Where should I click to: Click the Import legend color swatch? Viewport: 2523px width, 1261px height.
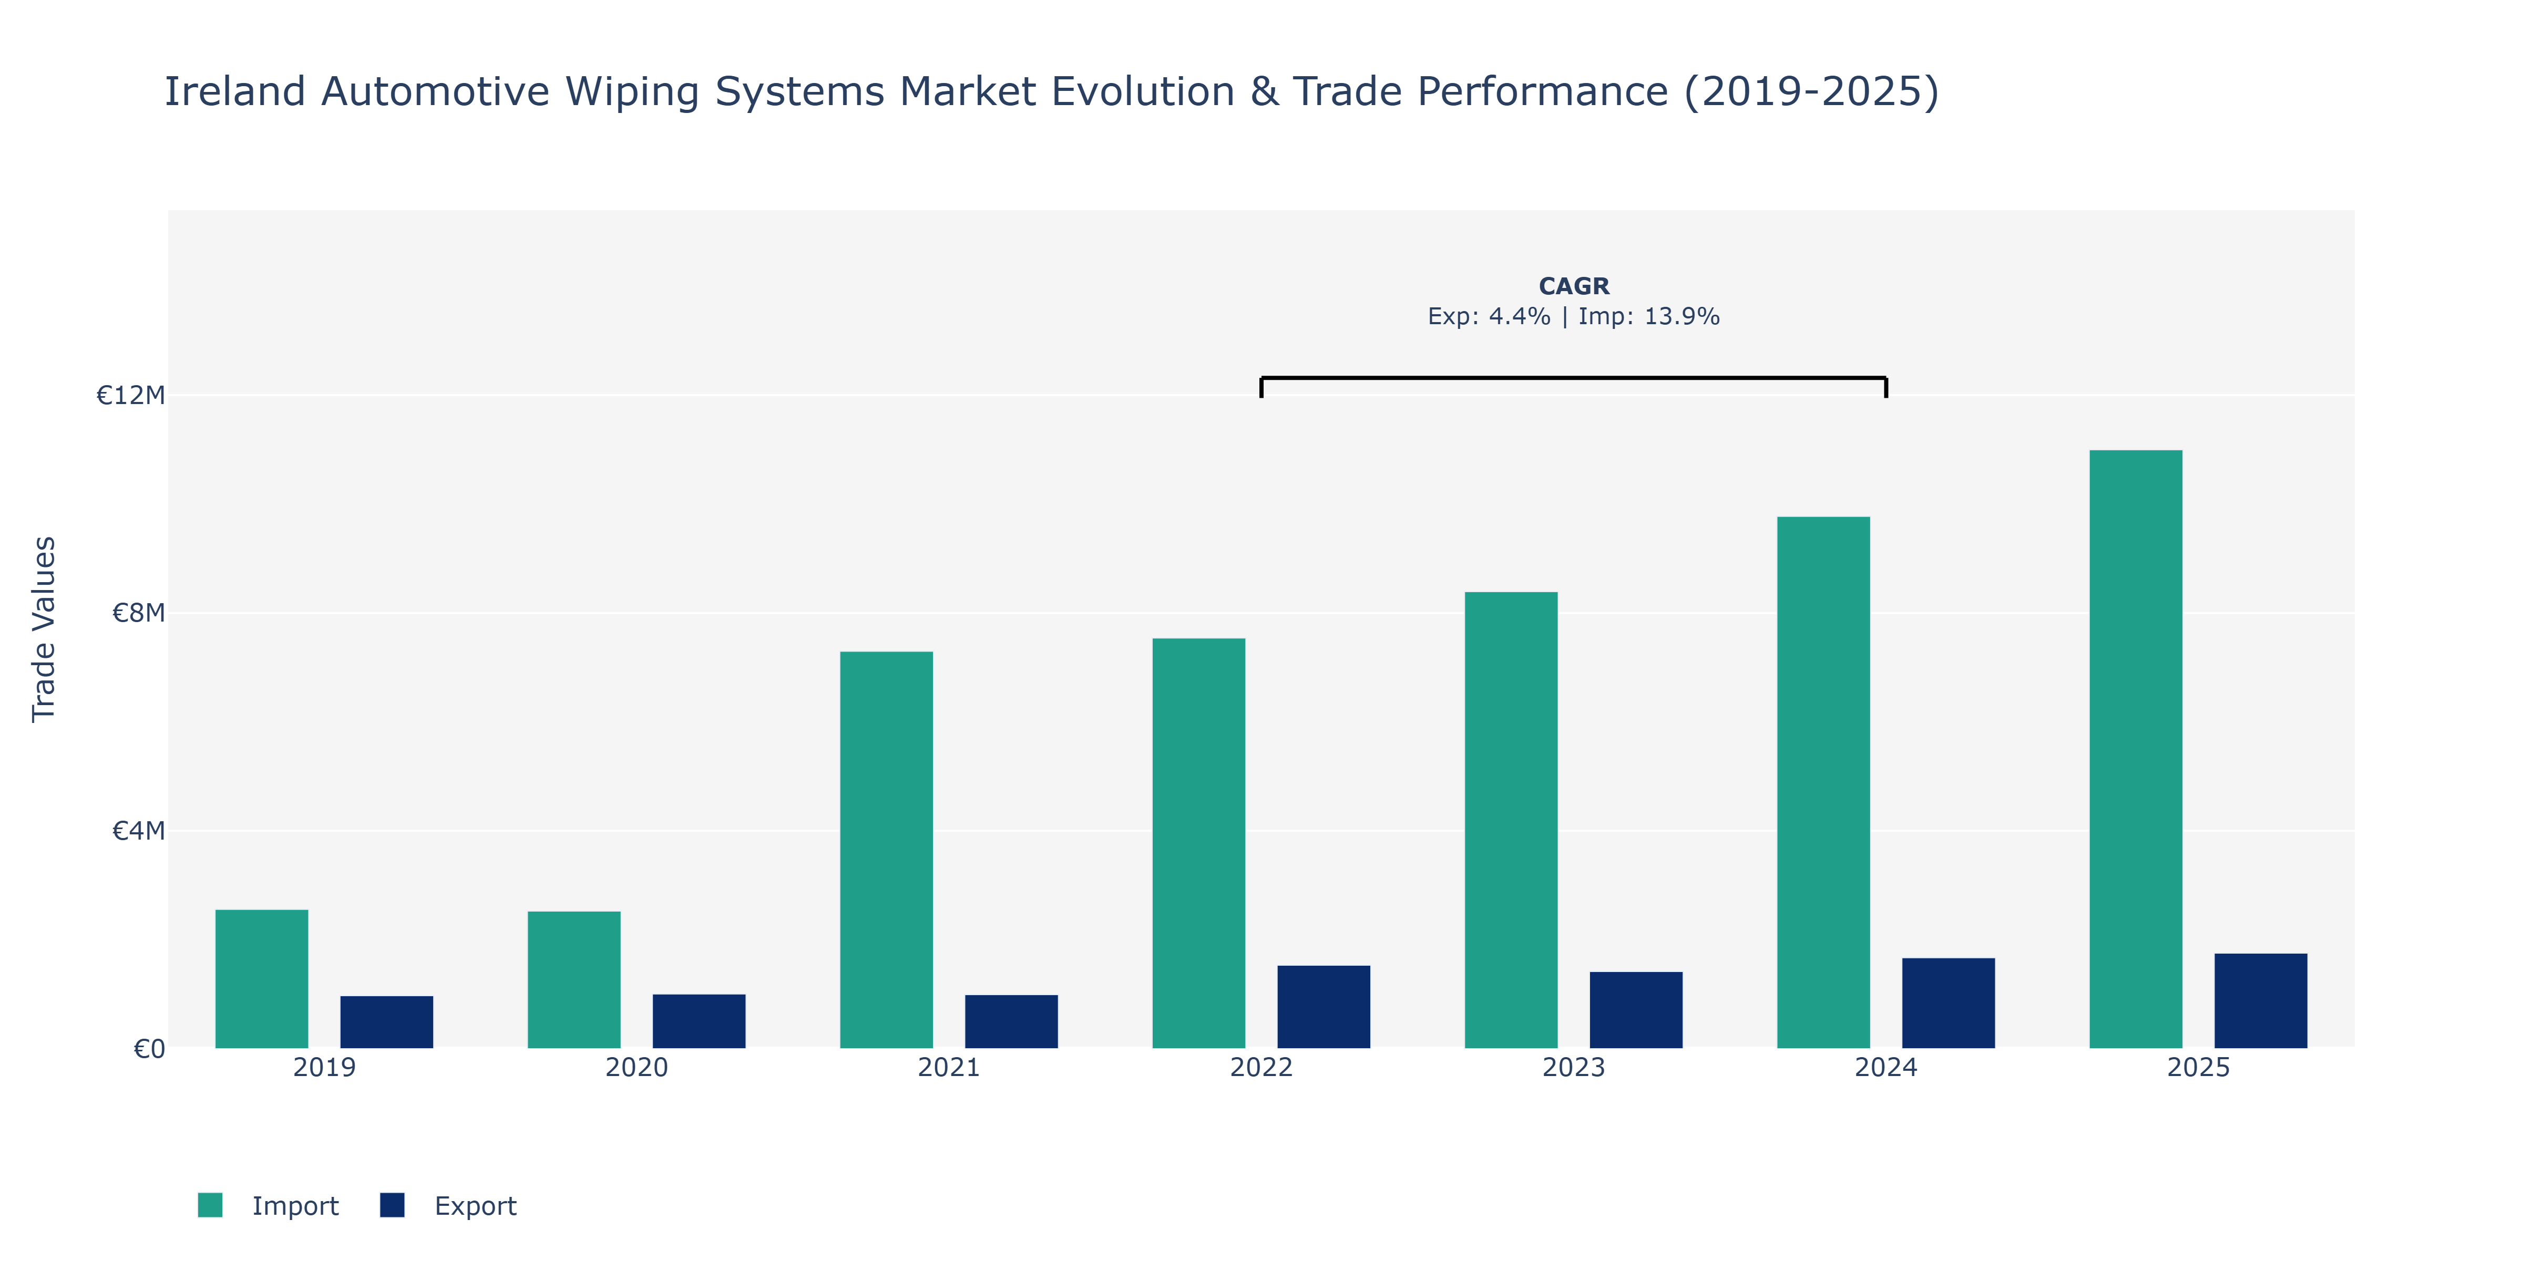210,1205
